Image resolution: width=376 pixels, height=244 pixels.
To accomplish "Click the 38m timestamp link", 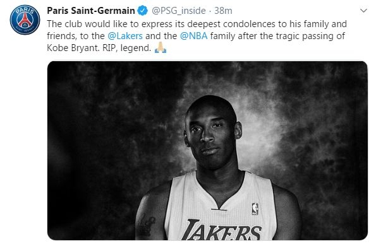I will [223, 11].
